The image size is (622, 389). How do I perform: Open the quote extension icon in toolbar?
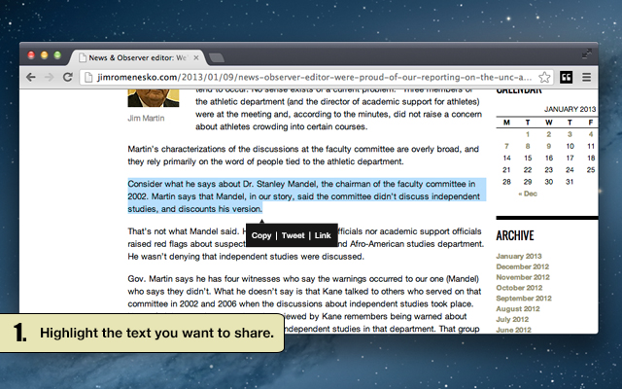pos(566,77)
